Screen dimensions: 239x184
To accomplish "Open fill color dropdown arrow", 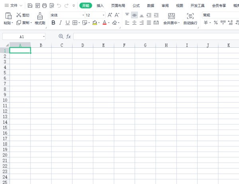I will click(x=99, y=23).
